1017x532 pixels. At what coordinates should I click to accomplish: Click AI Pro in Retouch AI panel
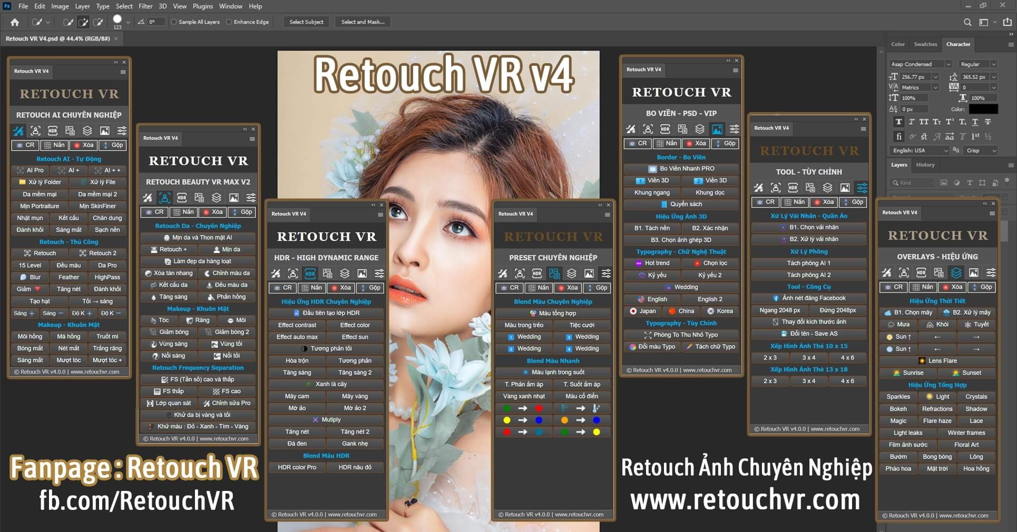(31, 170)
